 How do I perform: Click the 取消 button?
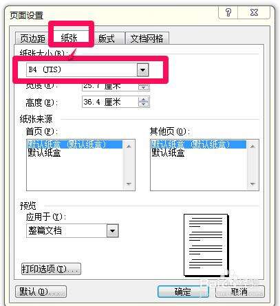239,292
